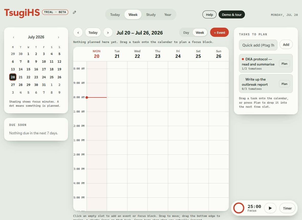Click the Sat 25 column header
Viewport: 302px width, 220px height.
[198, 54]
